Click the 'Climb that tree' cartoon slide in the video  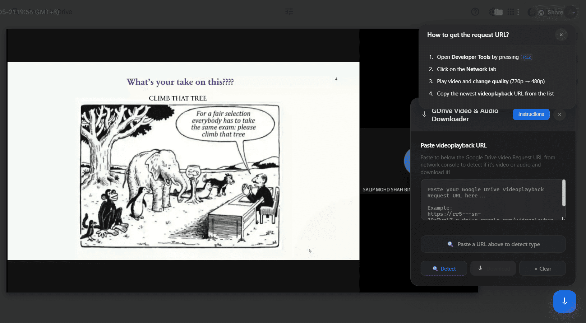180,176
